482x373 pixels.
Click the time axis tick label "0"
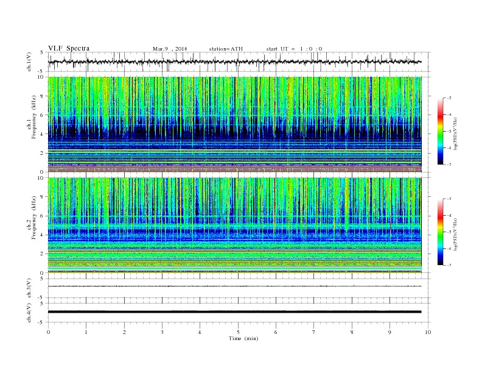[x=48, y=332]
